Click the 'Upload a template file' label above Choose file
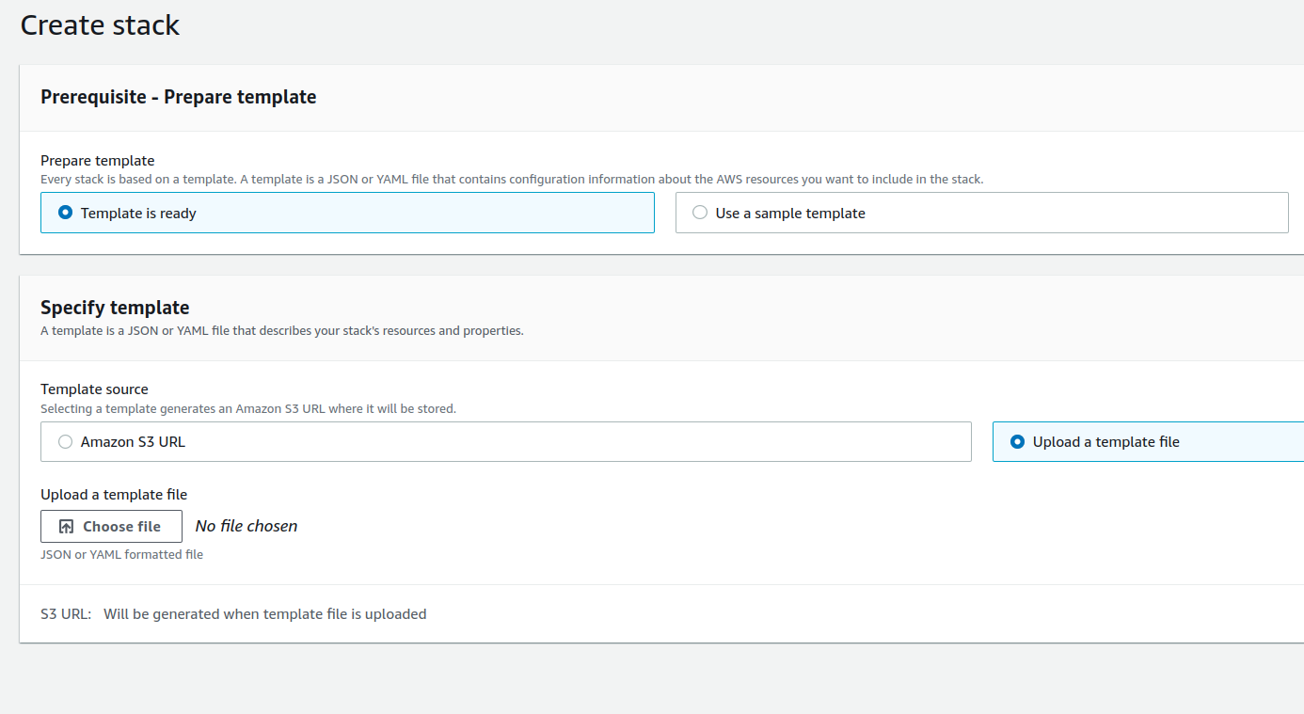Image resolution: width=1304 pixels, height=714 pixels. click(x=114, y=495)
